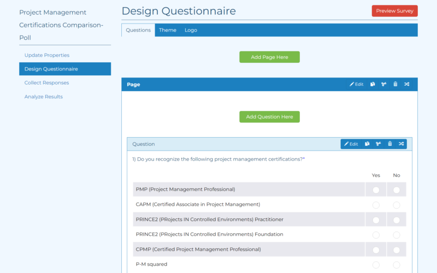Screen dimensions: 437x273
Task: Select No for PMP certification
Action: pyautogui.click(x=397, y=190)
